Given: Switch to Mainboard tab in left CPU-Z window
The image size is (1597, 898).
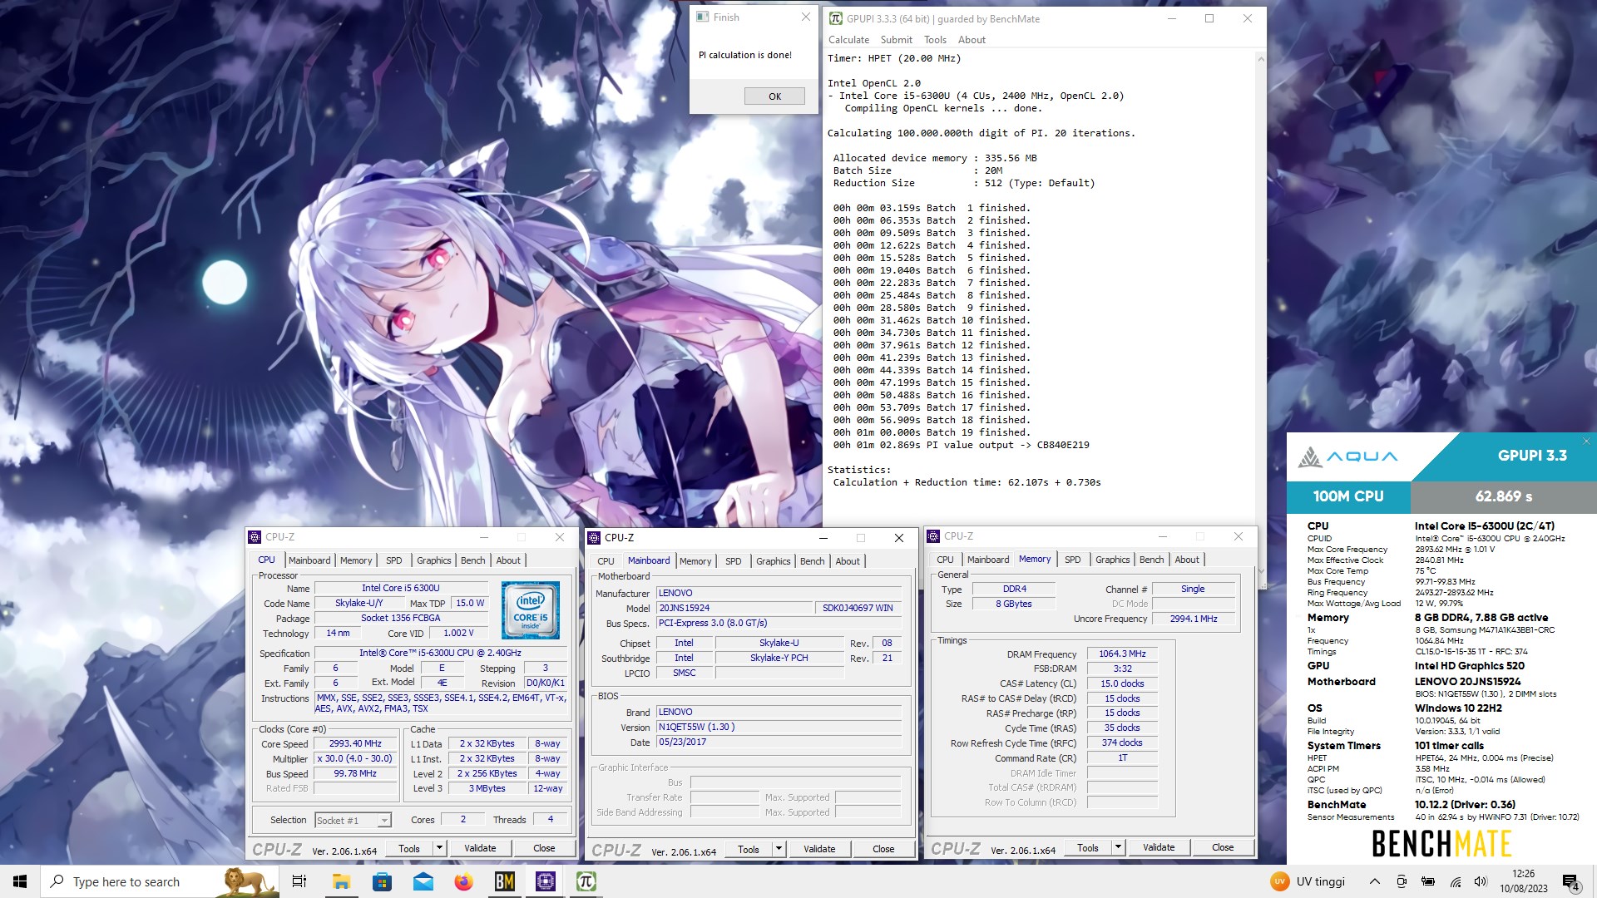Looking at the screenshot, I should (309, 560).
